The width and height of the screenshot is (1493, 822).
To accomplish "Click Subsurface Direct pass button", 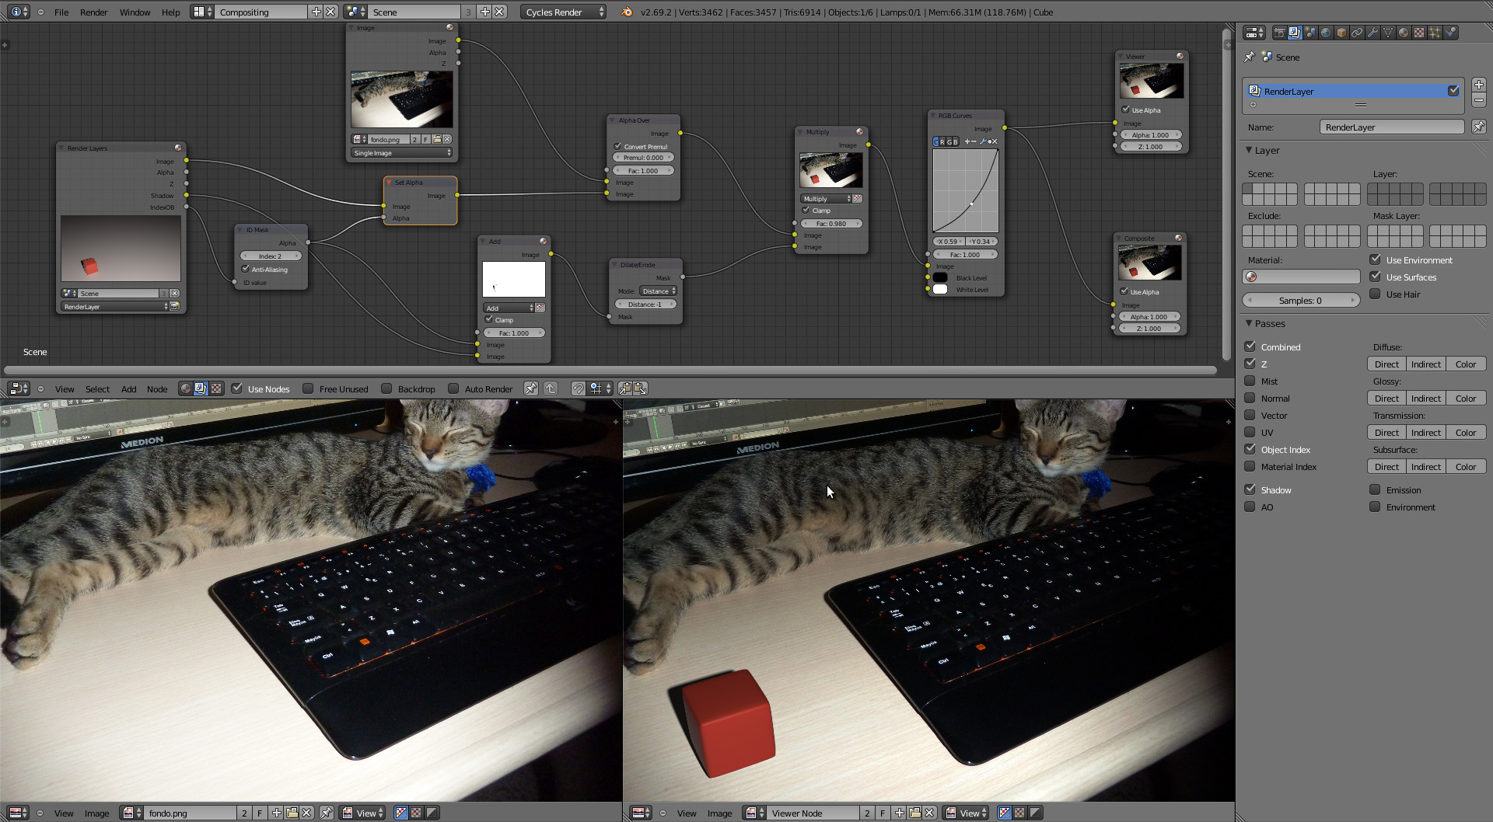I will [1386, 467].
